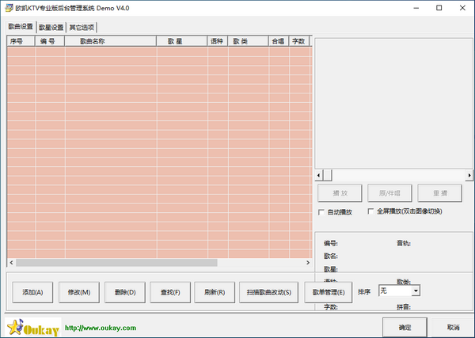Click the 查找(F) search button
The width and height of the screenshot is (475, 338).
pyautogui.click(x=170, y=292)
